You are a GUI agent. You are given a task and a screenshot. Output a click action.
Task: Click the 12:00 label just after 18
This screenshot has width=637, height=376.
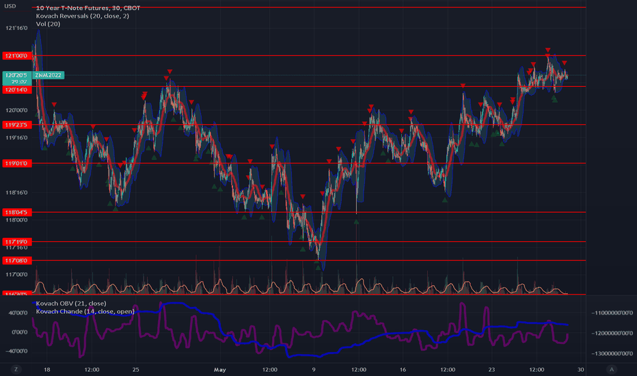[92, 369]
